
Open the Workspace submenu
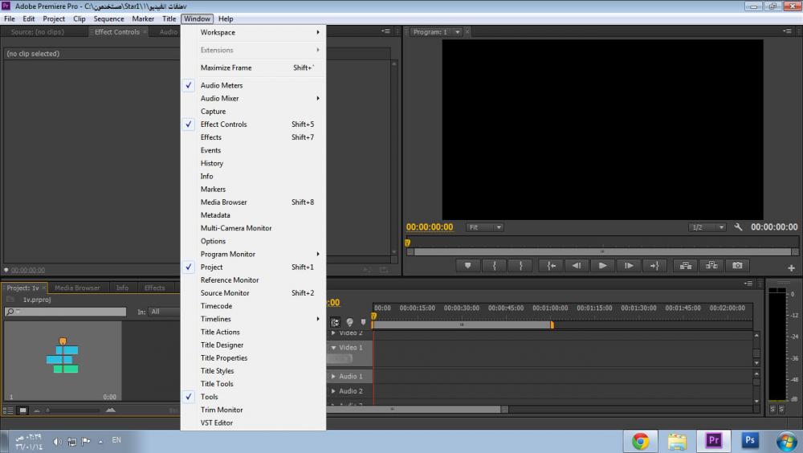[218, 33]
